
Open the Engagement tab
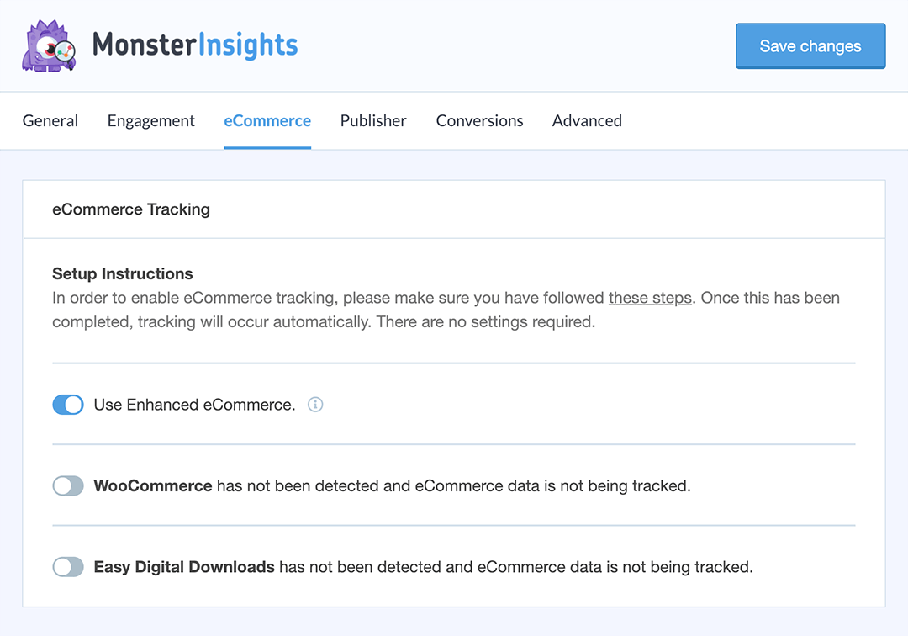151,121
